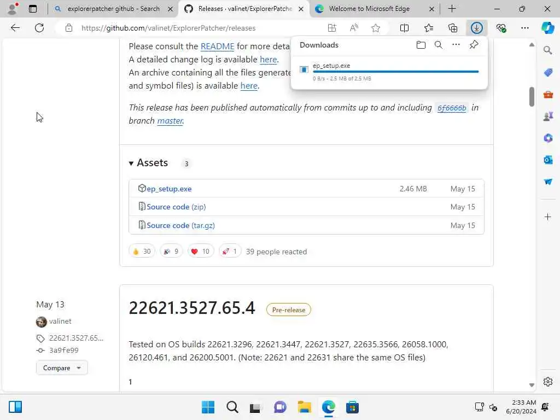Open More options in Downloads panel
The height and width of the screenshot is (420, 560).
click(x=456, y=45)
